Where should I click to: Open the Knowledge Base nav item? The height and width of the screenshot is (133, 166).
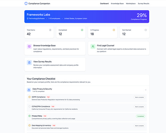(x=117, y=4)
